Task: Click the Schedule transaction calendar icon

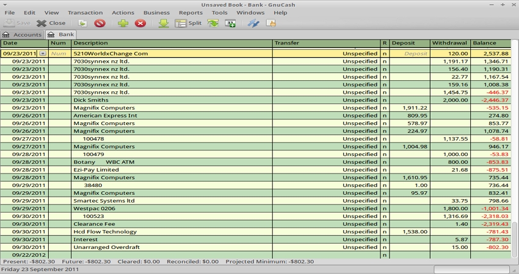Action: tap(230, 23)
